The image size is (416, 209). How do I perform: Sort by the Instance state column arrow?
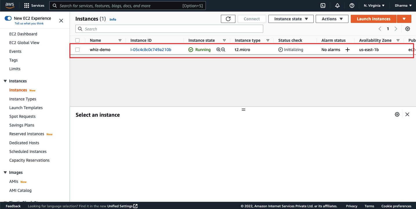point(224,40)
